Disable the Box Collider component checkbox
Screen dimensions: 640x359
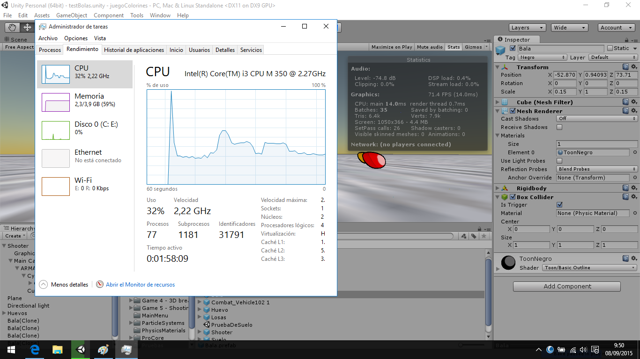click(513, 197)
